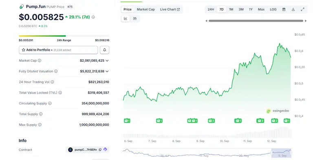Open the Live Chart external link

[170, 9]
